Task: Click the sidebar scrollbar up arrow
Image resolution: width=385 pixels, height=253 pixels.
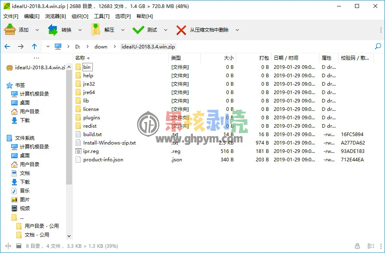Action: point(69,67)
